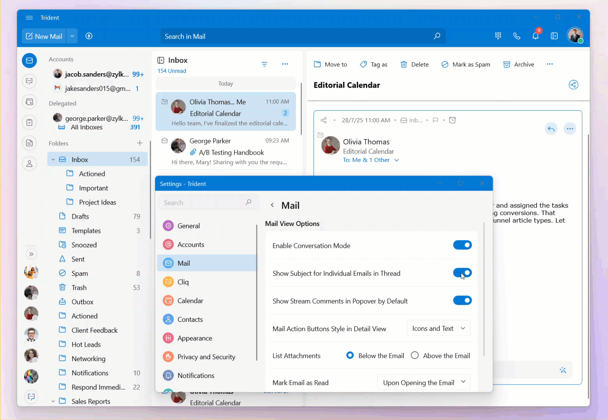The height and width of the screenshot is (420, 608).
Task: Click the AI sparkle icon in reply box
Action: 562,370
